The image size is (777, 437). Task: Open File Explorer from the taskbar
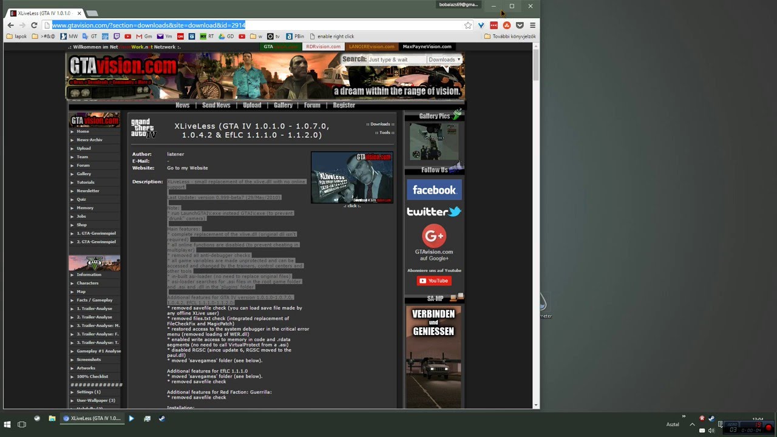click(x=52, y=419)
